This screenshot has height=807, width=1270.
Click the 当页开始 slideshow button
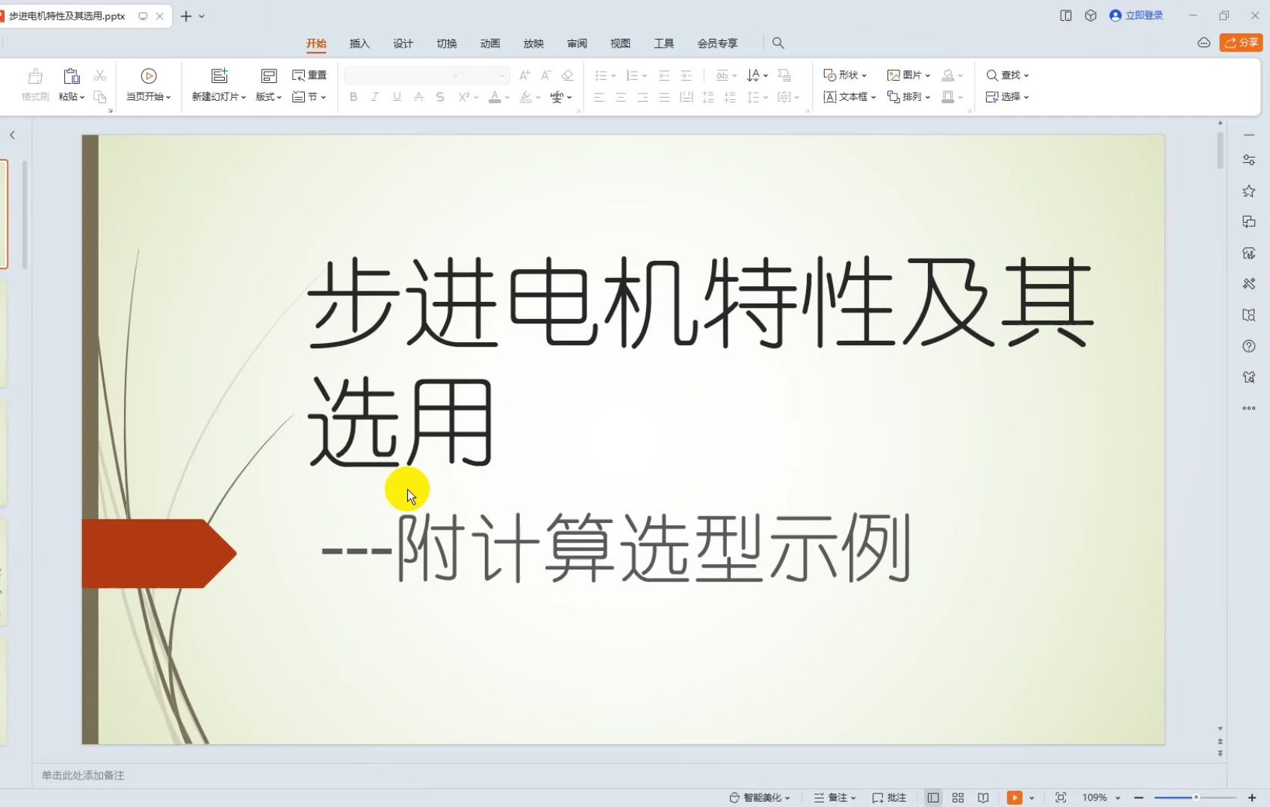coord(149,84)
